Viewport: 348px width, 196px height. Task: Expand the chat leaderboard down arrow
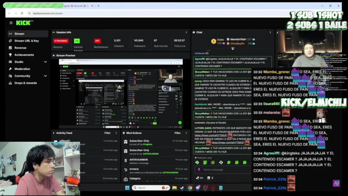point(232,49)
